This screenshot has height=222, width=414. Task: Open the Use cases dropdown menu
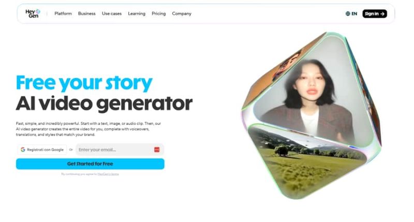(112, 13)
